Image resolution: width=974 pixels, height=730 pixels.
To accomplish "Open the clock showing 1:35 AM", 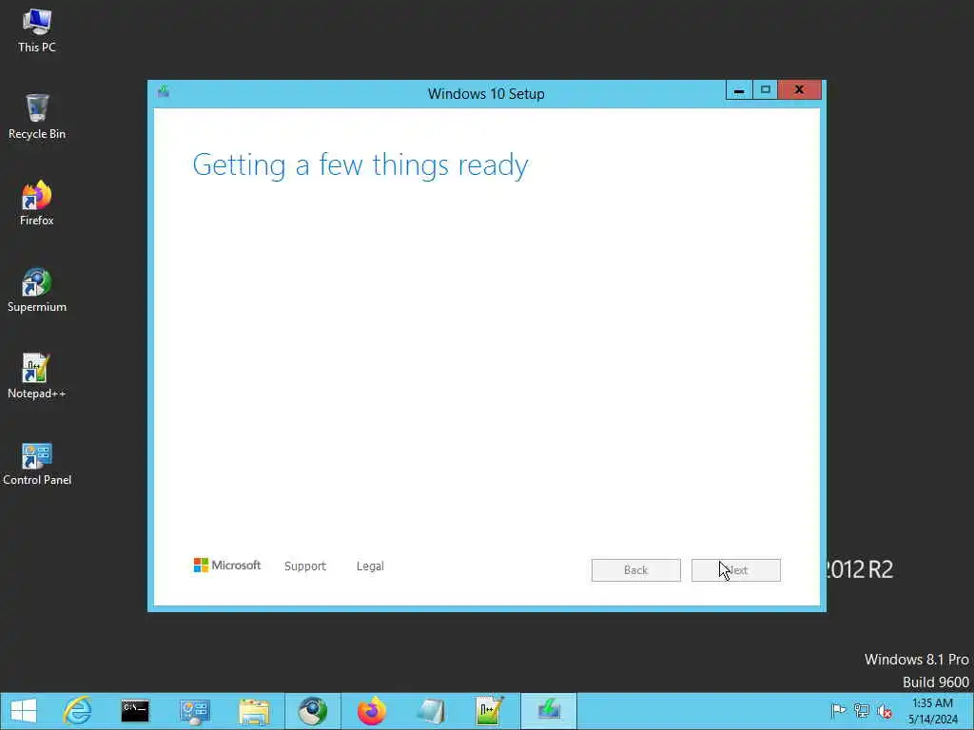I will coord(932,711).
